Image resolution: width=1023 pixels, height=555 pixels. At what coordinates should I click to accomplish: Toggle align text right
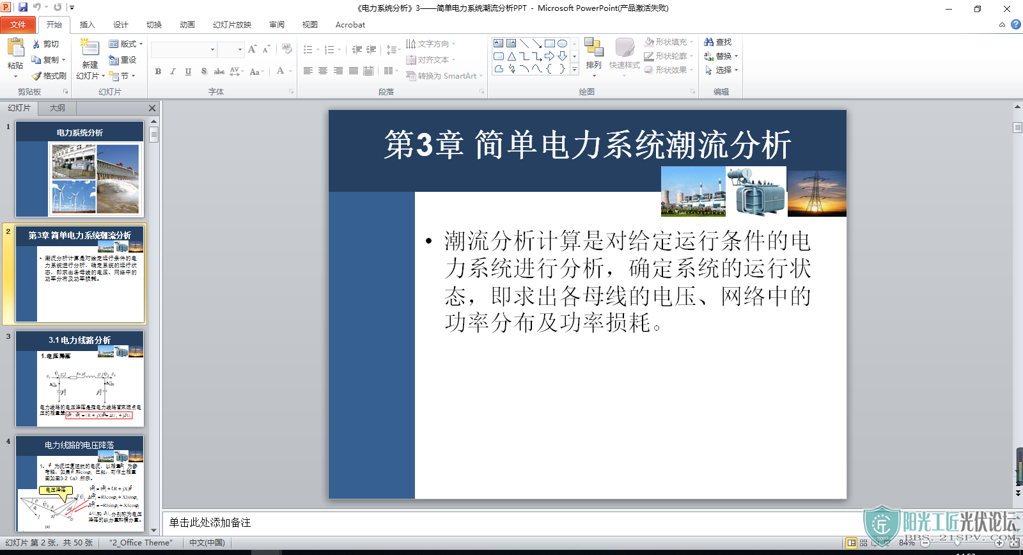pos(338,71)
